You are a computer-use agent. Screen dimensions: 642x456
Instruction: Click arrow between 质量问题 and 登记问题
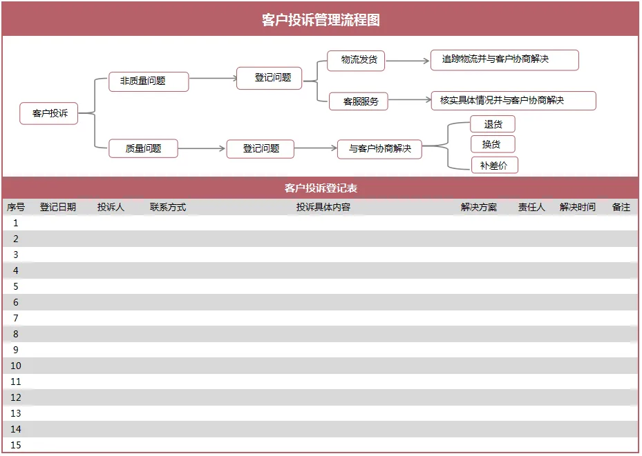[202, 148]
